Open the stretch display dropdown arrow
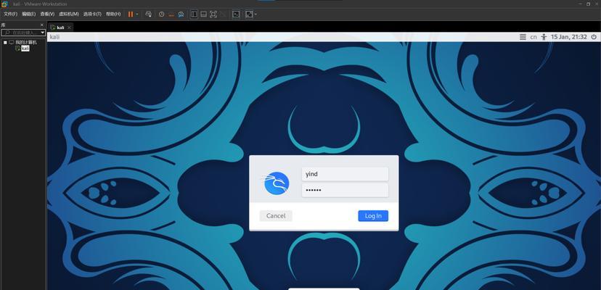 [x=255, y=14]
